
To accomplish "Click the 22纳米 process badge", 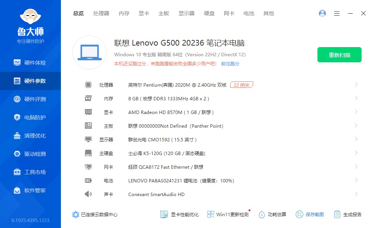I will pos(242,85).
